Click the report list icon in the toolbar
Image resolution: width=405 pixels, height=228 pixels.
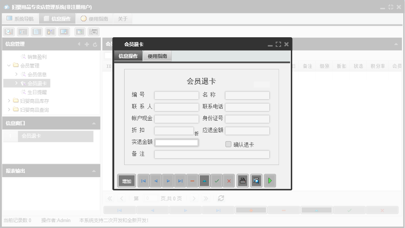click(x=22, y=32)
